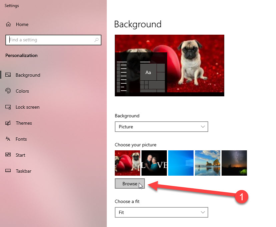The image size is (276, 227).
Task: Open Lock screen via its icon
Action: click(9, 107)
